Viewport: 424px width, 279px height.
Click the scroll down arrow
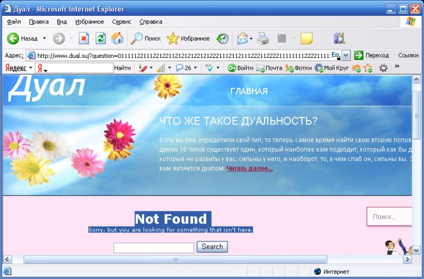pyautogui.click(x=416, y=250)
